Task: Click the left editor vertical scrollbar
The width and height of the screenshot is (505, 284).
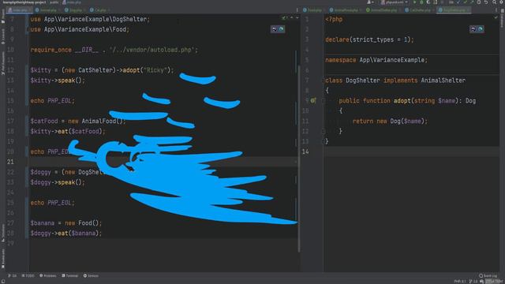Action: [x=299, y=158]
